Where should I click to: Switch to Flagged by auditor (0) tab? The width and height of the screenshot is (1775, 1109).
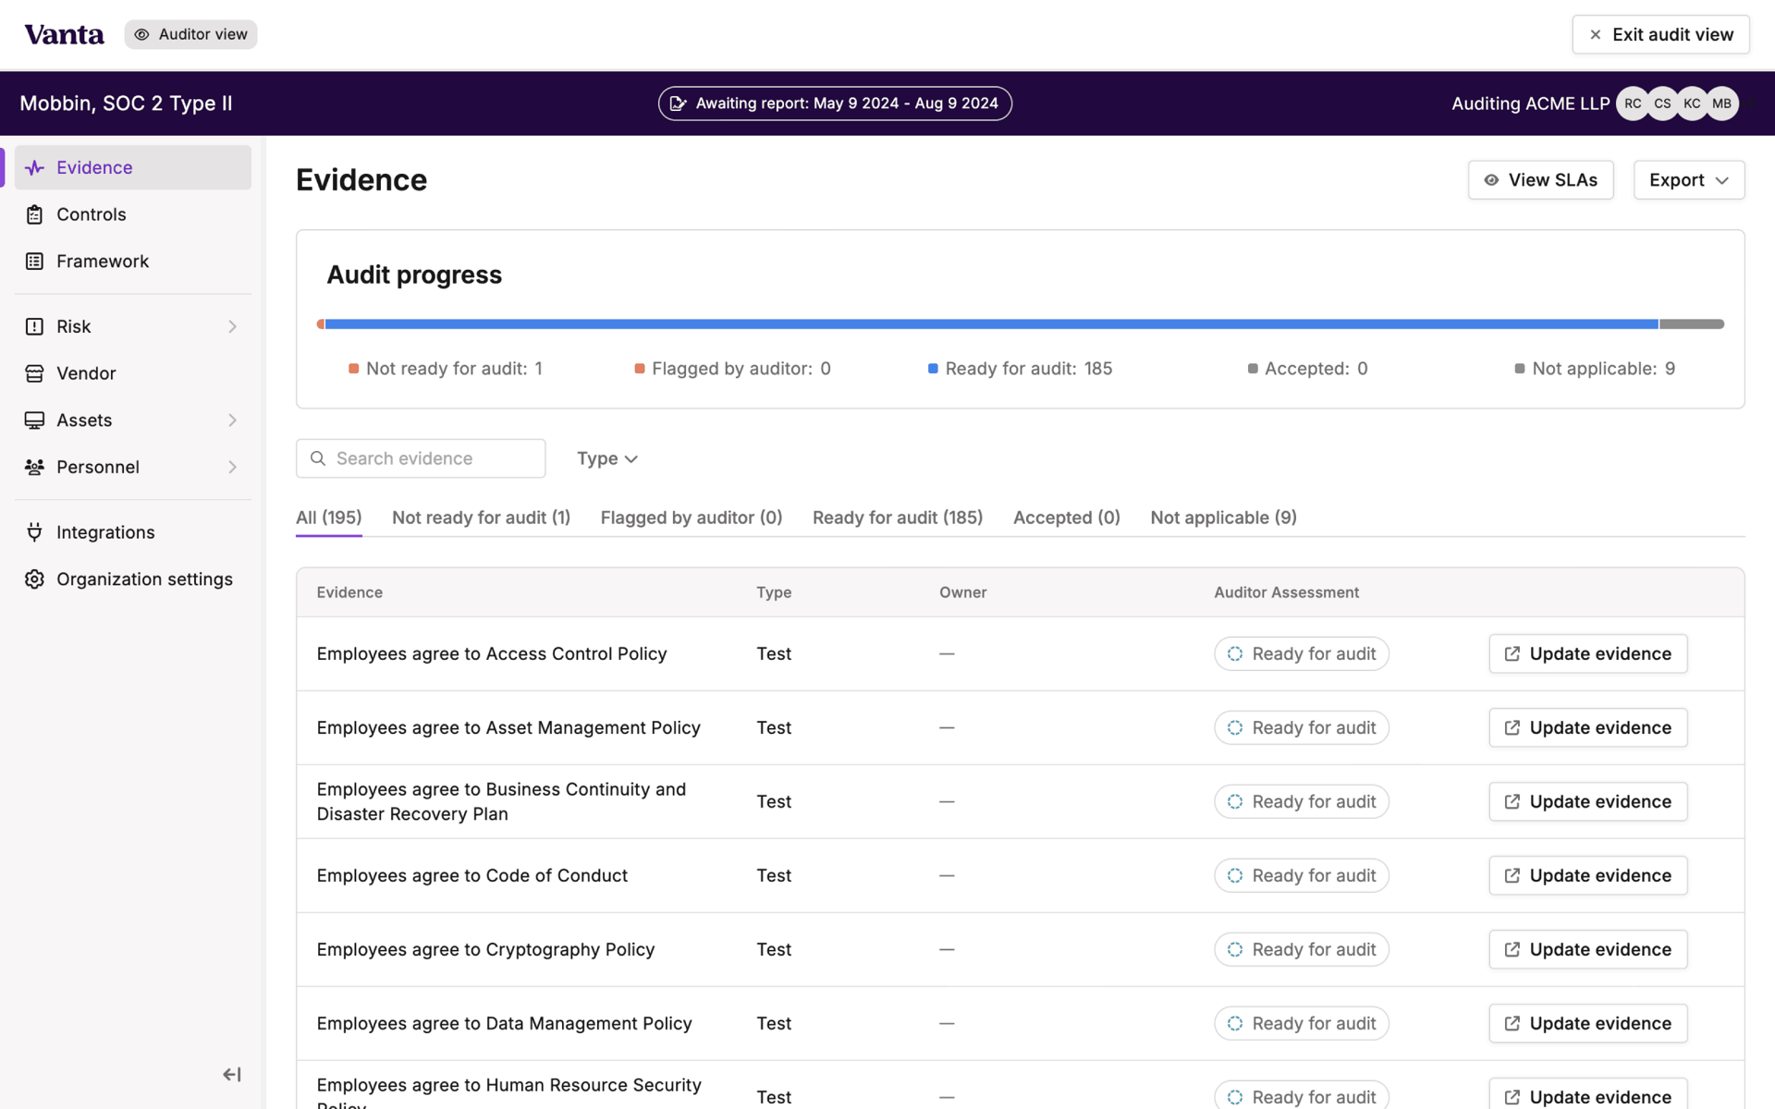click(692, 518)
